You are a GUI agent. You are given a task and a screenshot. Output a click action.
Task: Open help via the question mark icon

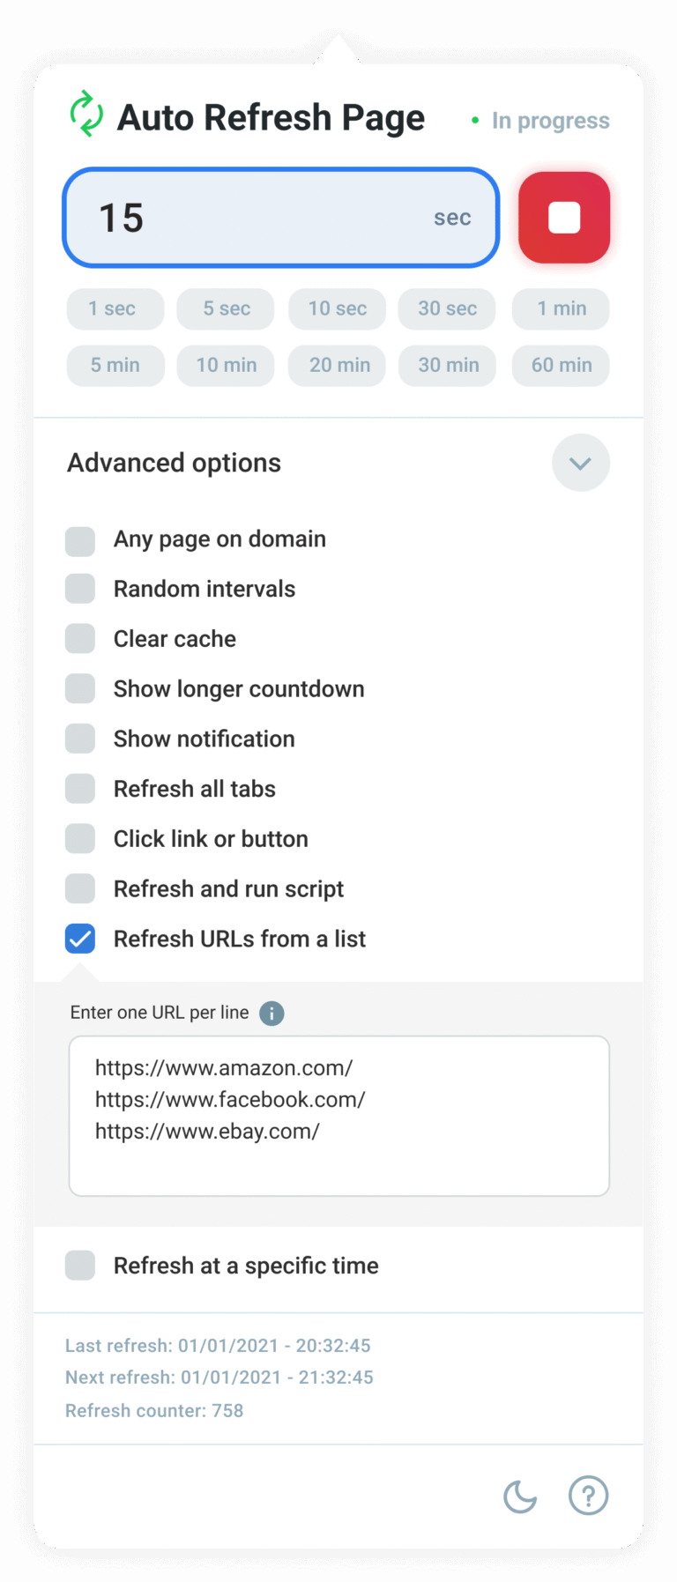tap(589, 1496)
